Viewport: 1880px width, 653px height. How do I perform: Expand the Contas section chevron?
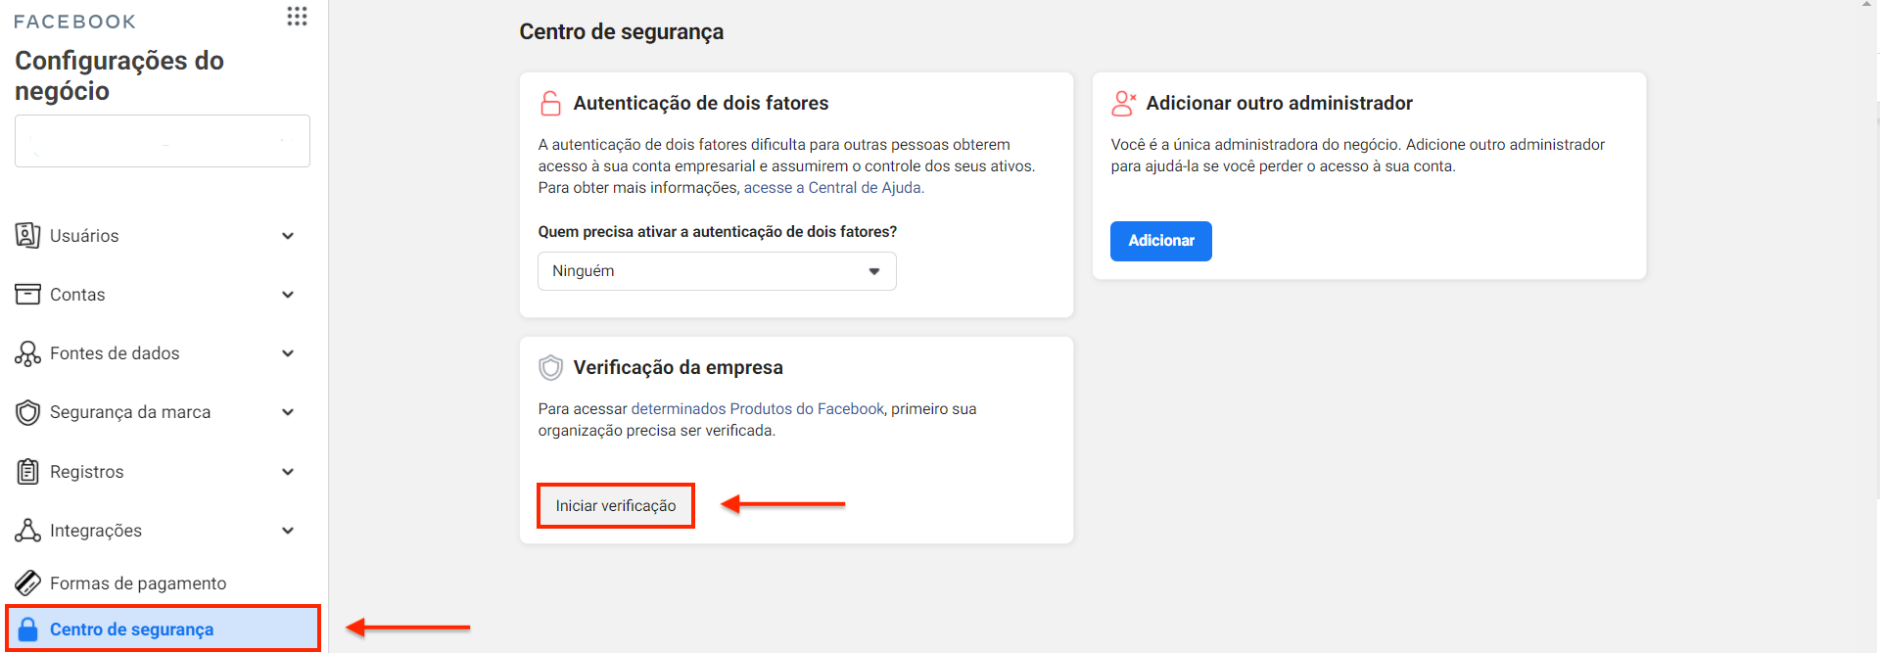(x=288, y=295)
